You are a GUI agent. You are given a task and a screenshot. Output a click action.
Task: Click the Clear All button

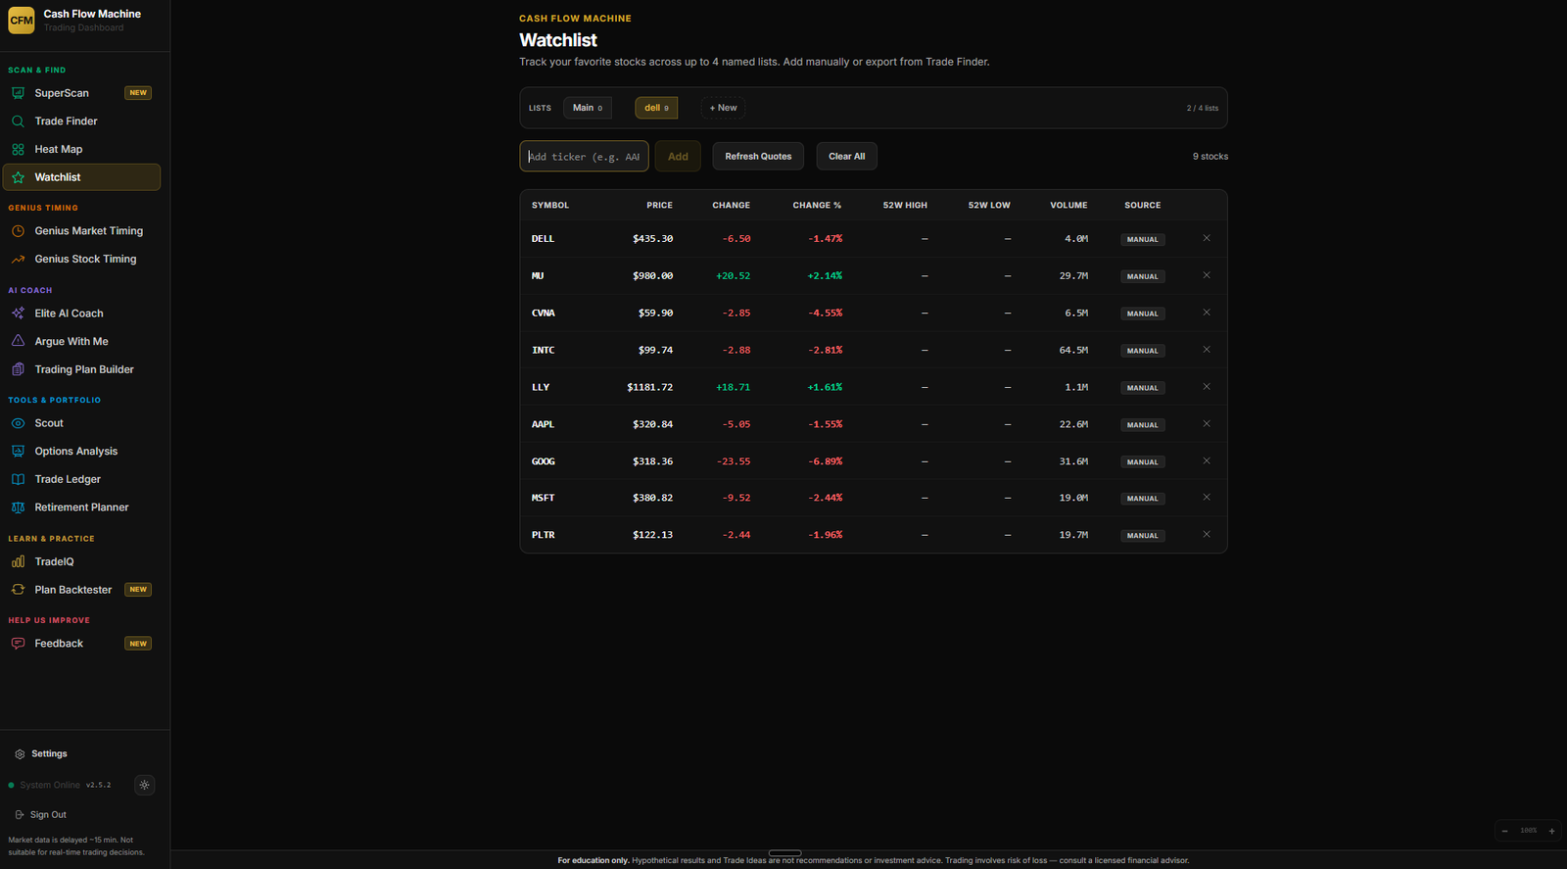(847, 157)
